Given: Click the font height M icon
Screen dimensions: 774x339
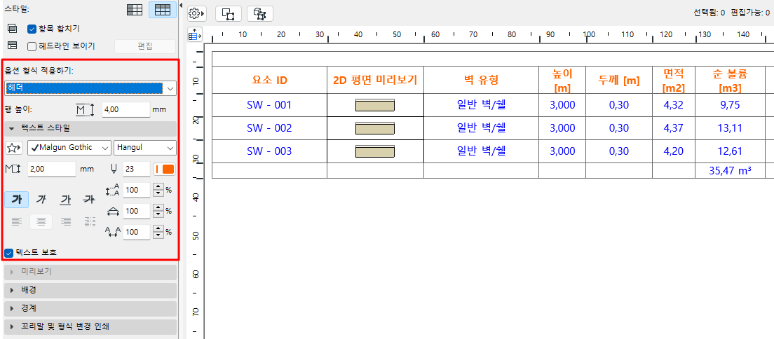Looking at the screenshot, I should [x=11, y=169].
